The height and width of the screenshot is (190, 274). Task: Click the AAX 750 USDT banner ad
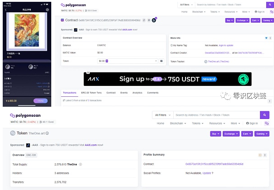[x=167, y=79]
